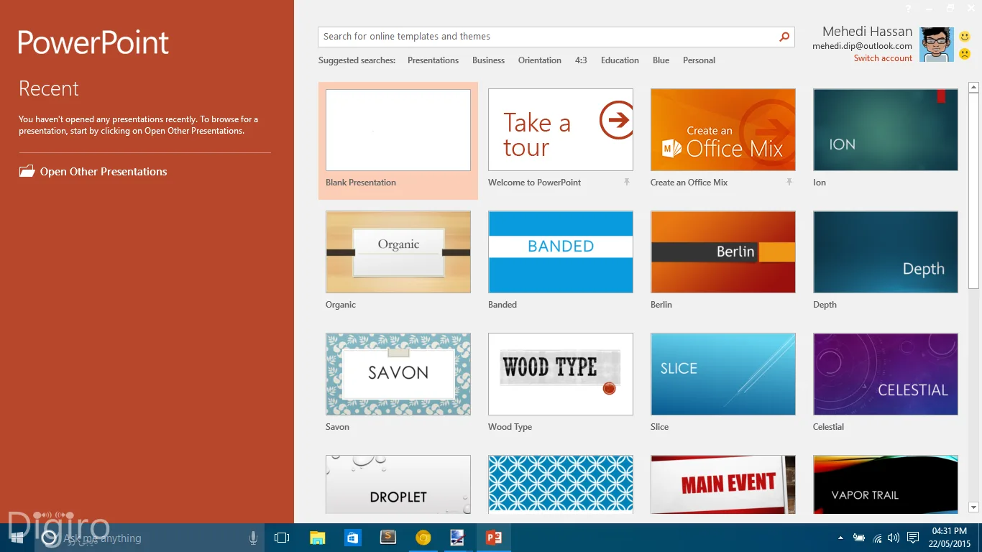Open Other Presentations from the sidebar
The image size is (982, 552).
coord(93,172)
